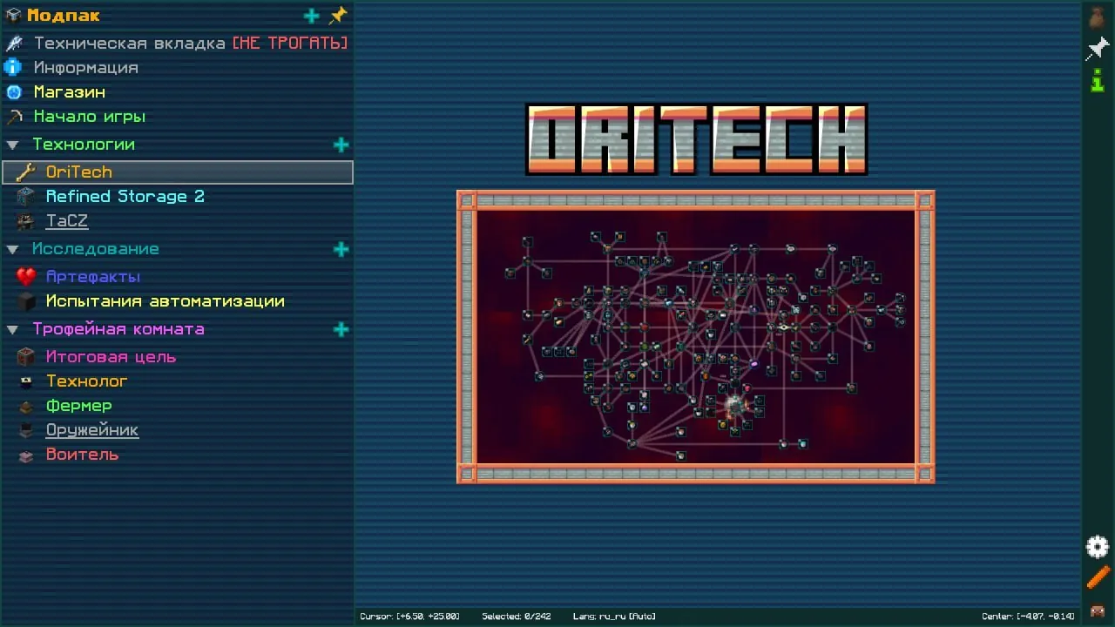Add a chapter to the Исследование group

pos(341,249)
